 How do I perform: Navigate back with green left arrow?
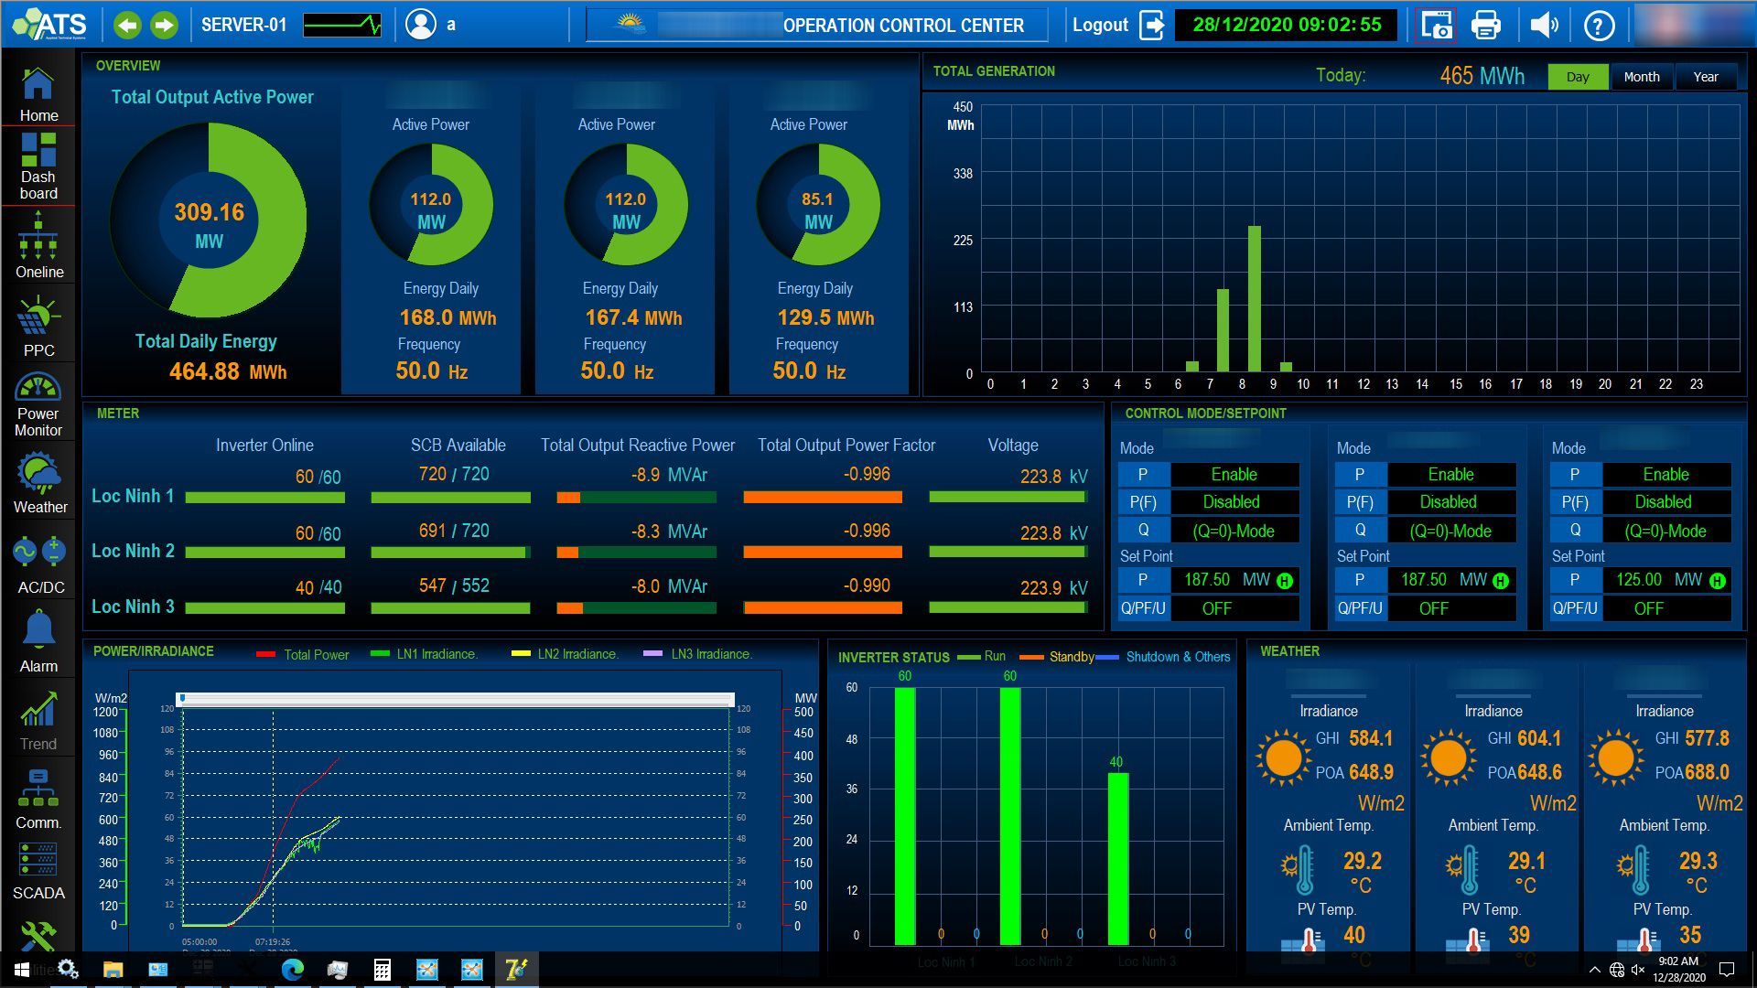[x=127, y=25]
